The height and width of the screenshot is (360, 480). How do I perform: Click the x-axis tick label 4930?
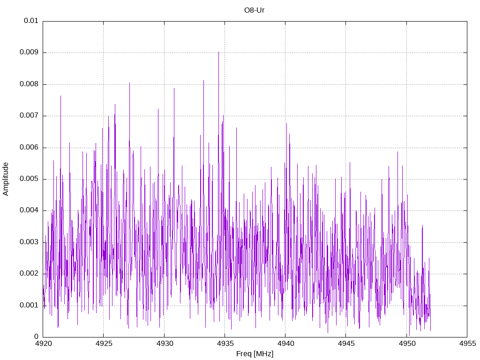click(165, 344)
